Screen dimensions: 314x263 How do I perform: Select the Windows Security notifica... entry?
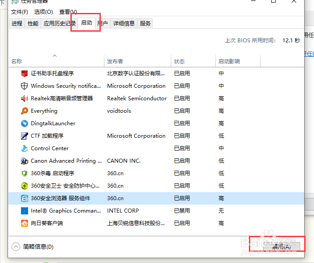click(x=66, y=86)
